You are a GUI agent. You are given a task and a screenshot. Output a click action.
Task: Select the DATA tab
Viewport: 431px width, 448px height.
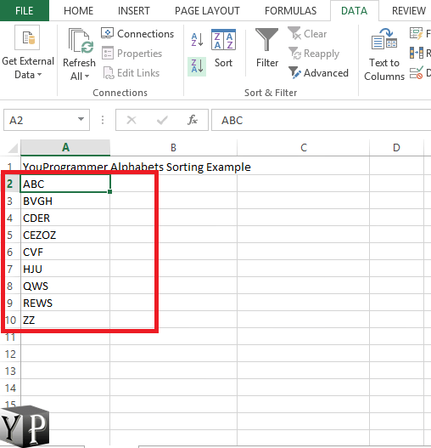click(354, 10)
